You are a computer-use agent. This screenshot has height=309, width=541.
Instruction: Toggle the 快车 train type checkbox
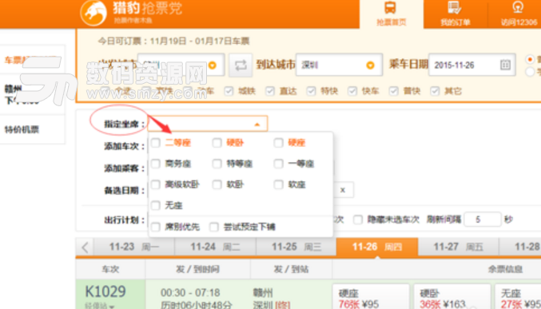pos(352,91)
